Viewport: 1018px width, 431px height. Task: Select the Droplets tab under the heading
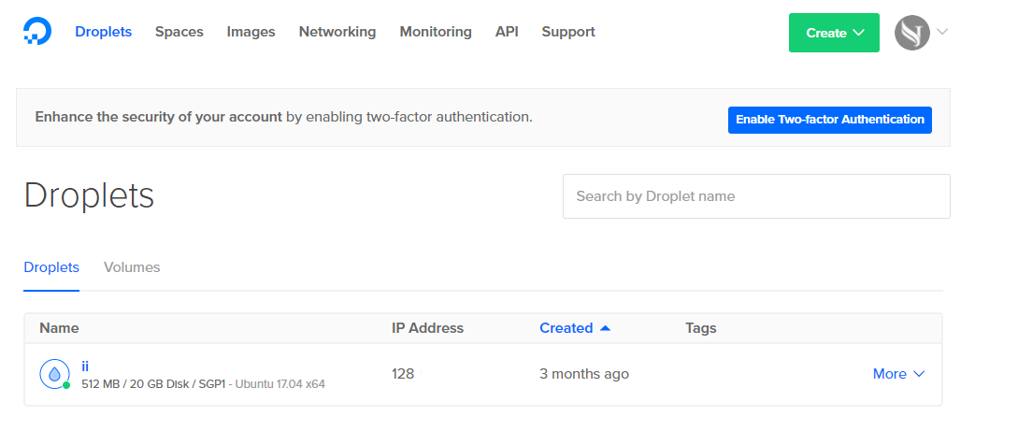(51, 267)
